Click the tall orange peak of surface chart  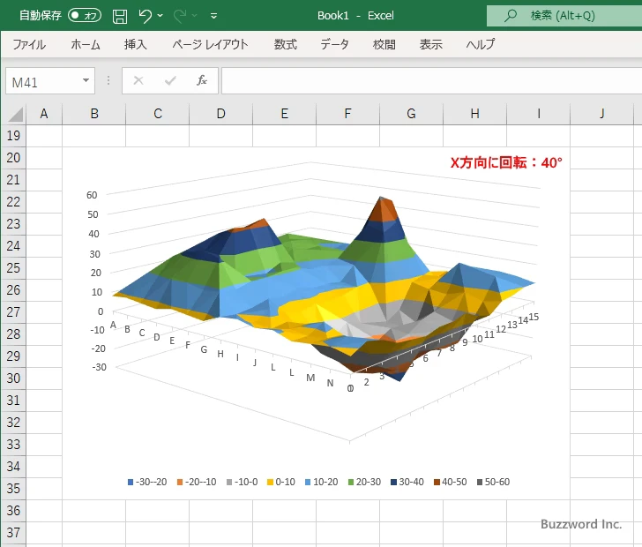[x=384, y=210]
